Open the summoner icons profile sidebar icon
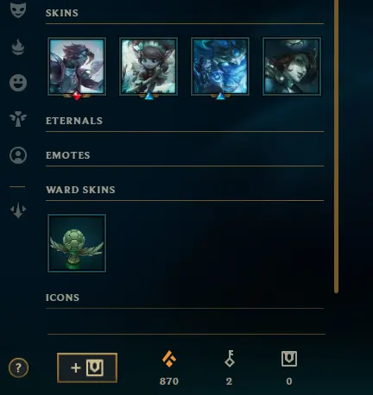 pos(18,155)
